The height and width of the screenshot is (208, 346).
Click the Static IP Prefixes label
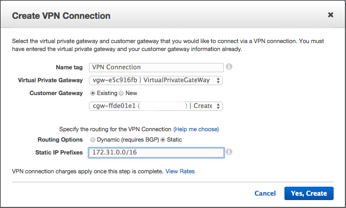(59, 153)
